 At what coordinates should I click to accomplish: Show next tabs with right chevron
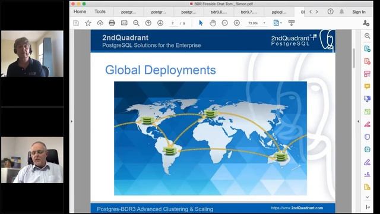point(316,12)
